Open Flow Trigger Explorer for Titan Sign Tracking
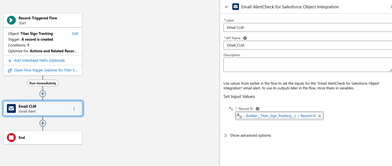 coord(45,70)
